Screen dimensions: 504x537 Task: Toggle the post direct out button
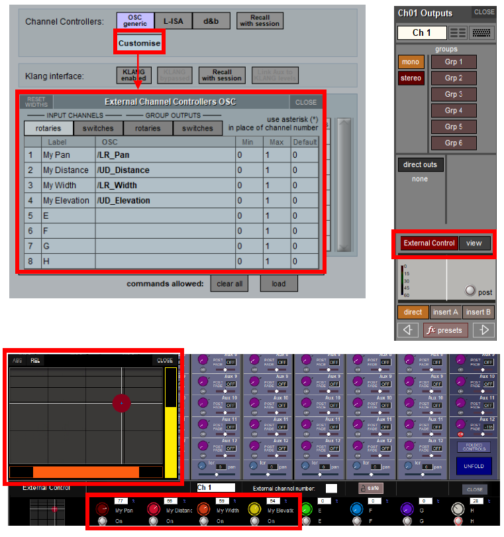pyautogui.click(x=470, y=292)
